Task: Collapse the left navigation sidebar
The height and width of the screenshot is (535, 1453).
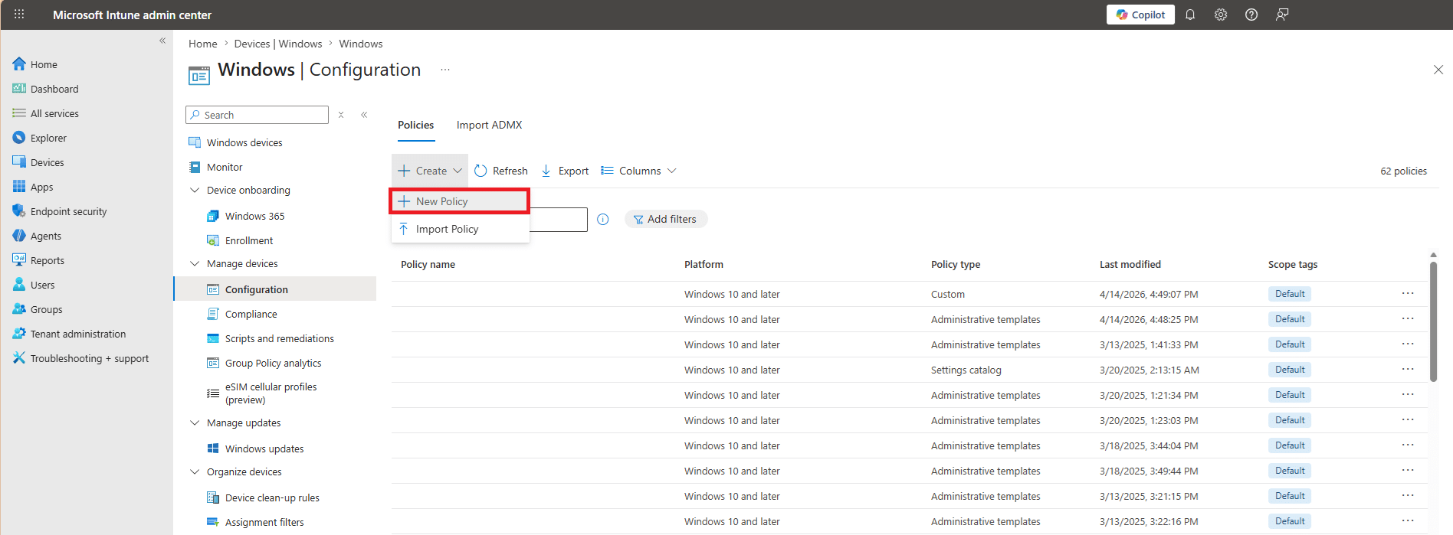Action: (x=162, y=41)
